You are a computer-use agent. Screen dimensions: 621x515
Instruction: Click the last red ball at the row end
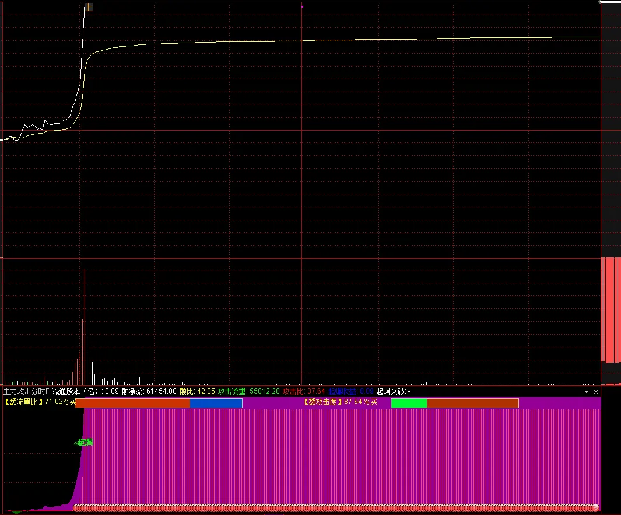point(595,507)
